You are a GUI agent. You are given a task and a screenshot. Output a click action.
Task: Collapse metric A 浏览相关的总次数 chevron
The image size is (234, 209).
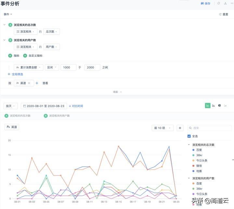[x=5, y=25]
